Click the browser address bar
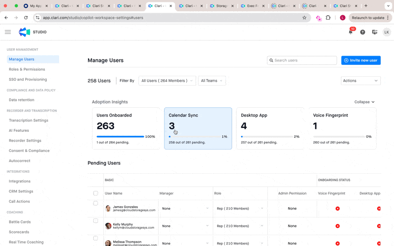 click(171, 18)
